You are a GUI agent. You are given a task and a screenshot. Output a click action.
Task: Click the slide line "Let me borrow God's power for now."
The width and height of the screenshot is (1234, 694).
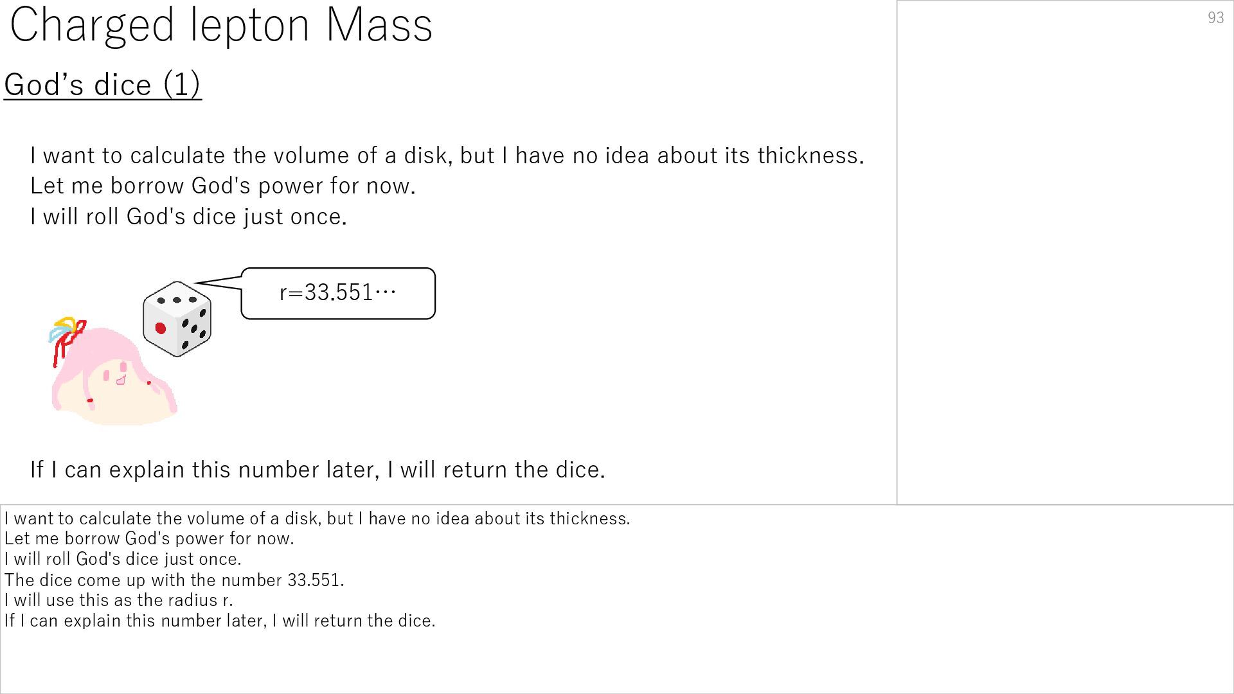tap(223, 186)
